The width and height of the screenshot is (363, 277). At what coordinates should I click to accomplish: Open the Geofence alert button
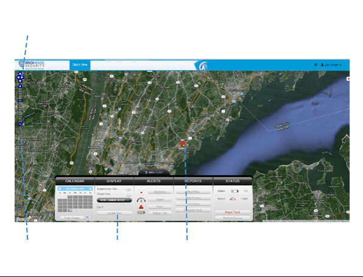(160, 192)
